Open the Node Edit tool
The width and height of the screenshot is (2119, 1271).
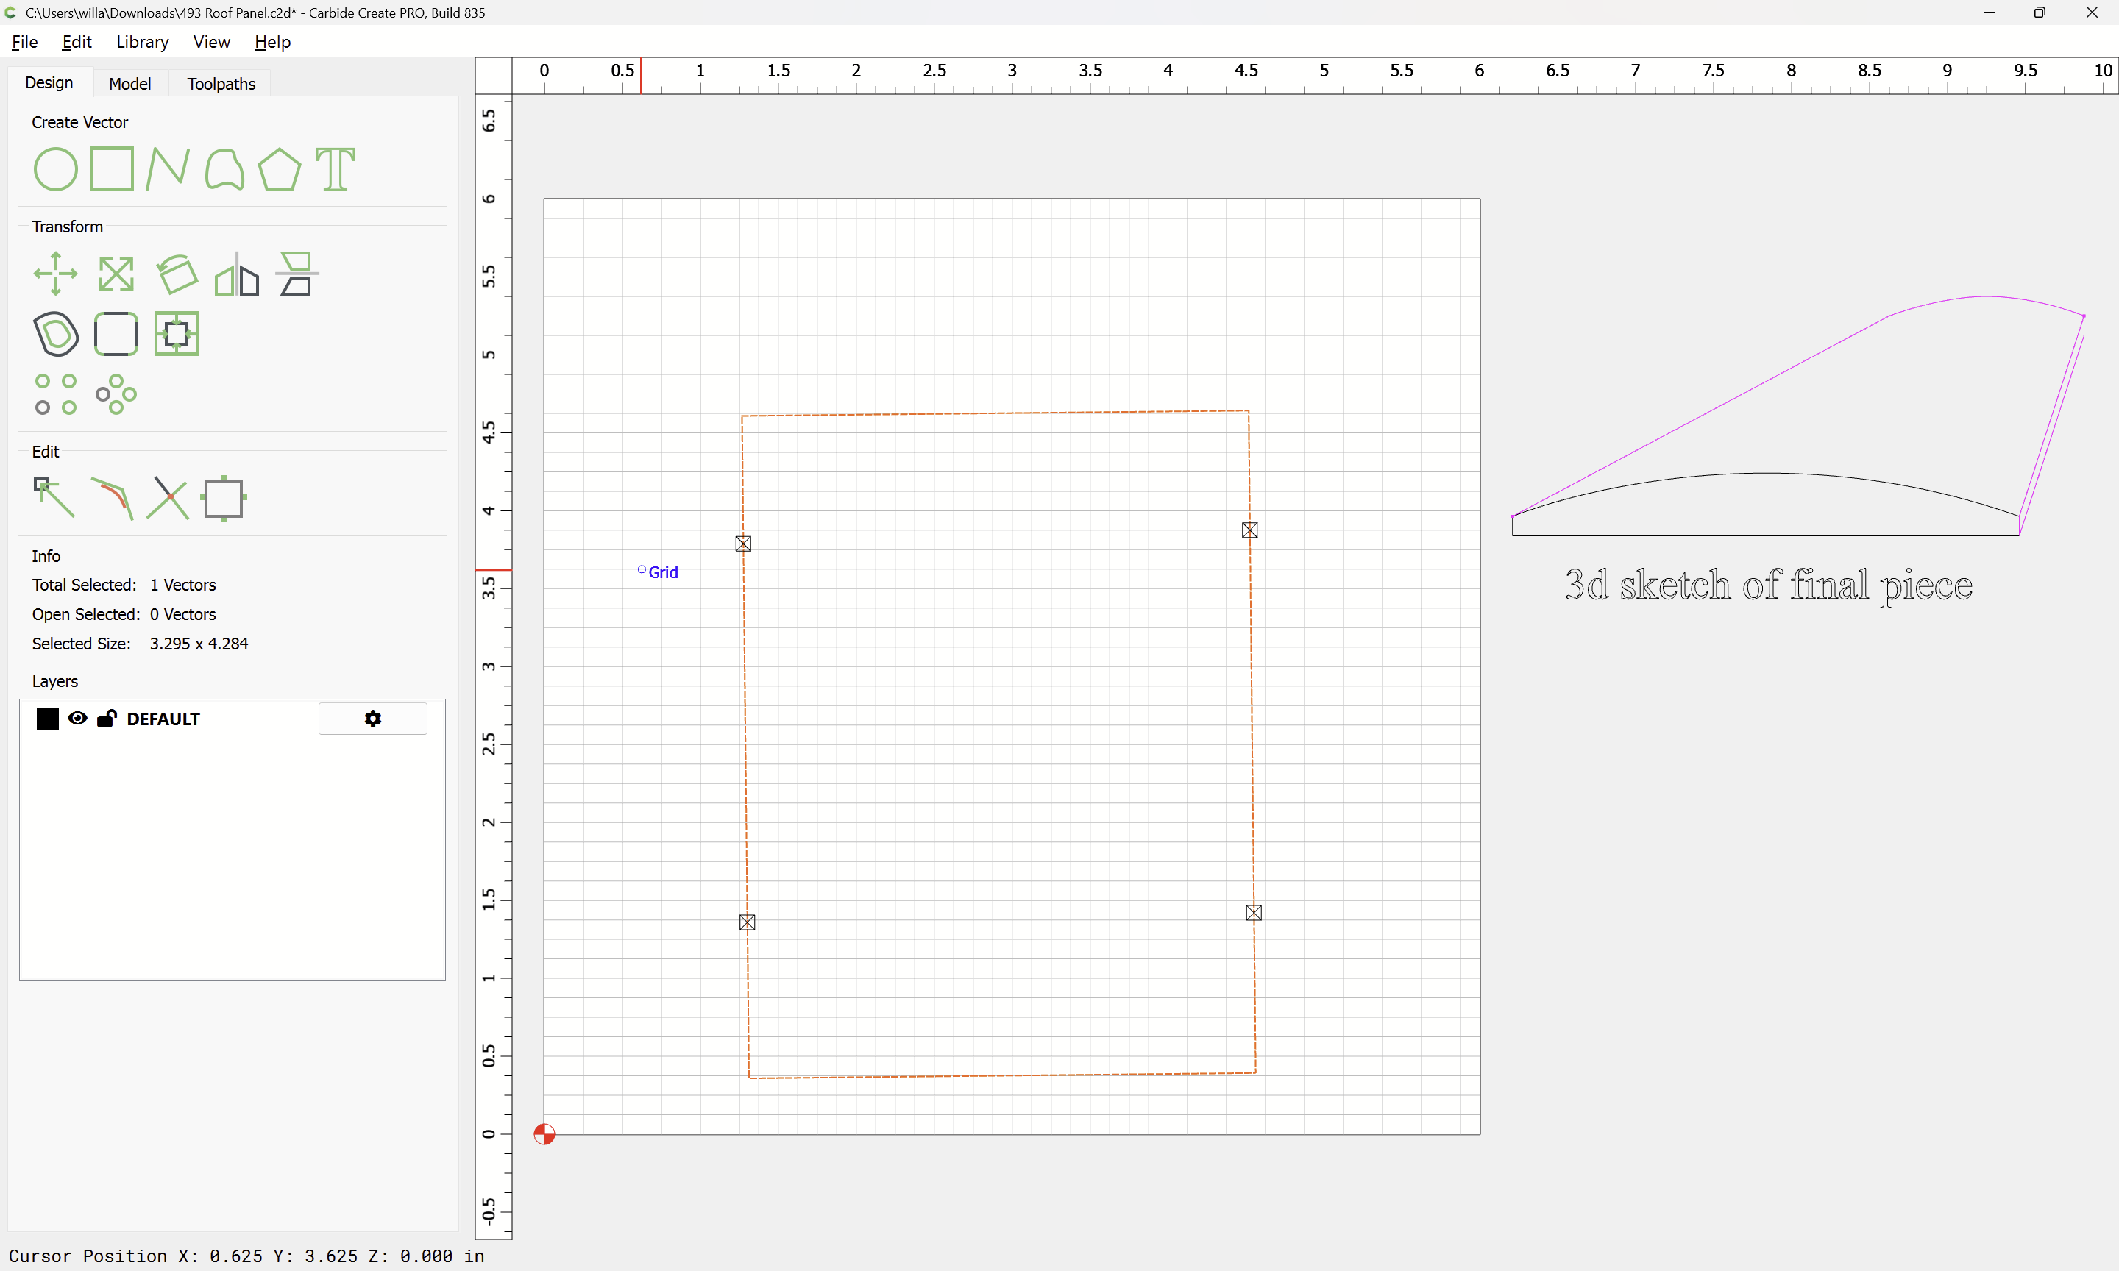[x=55, y=498]
